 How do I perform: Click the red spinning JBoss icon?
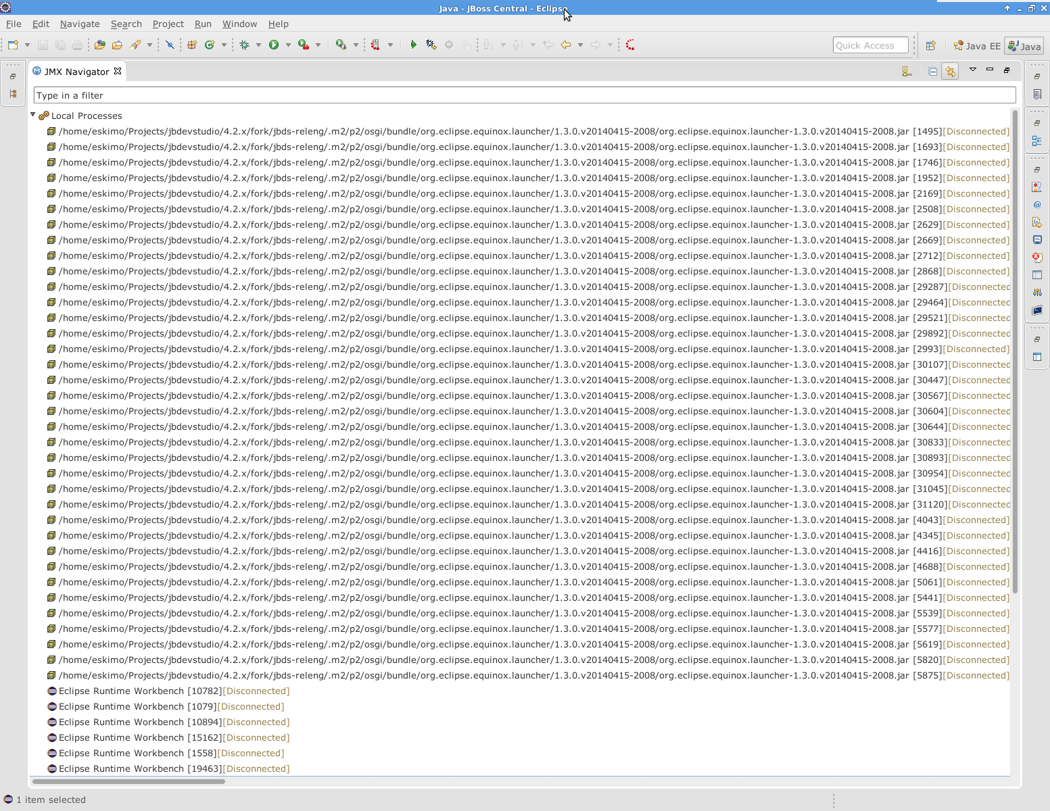point(630,45)
